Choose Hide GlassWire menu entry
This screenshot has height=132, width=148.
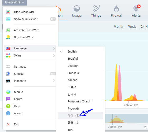pyautogui.click(x=30, y=12)
